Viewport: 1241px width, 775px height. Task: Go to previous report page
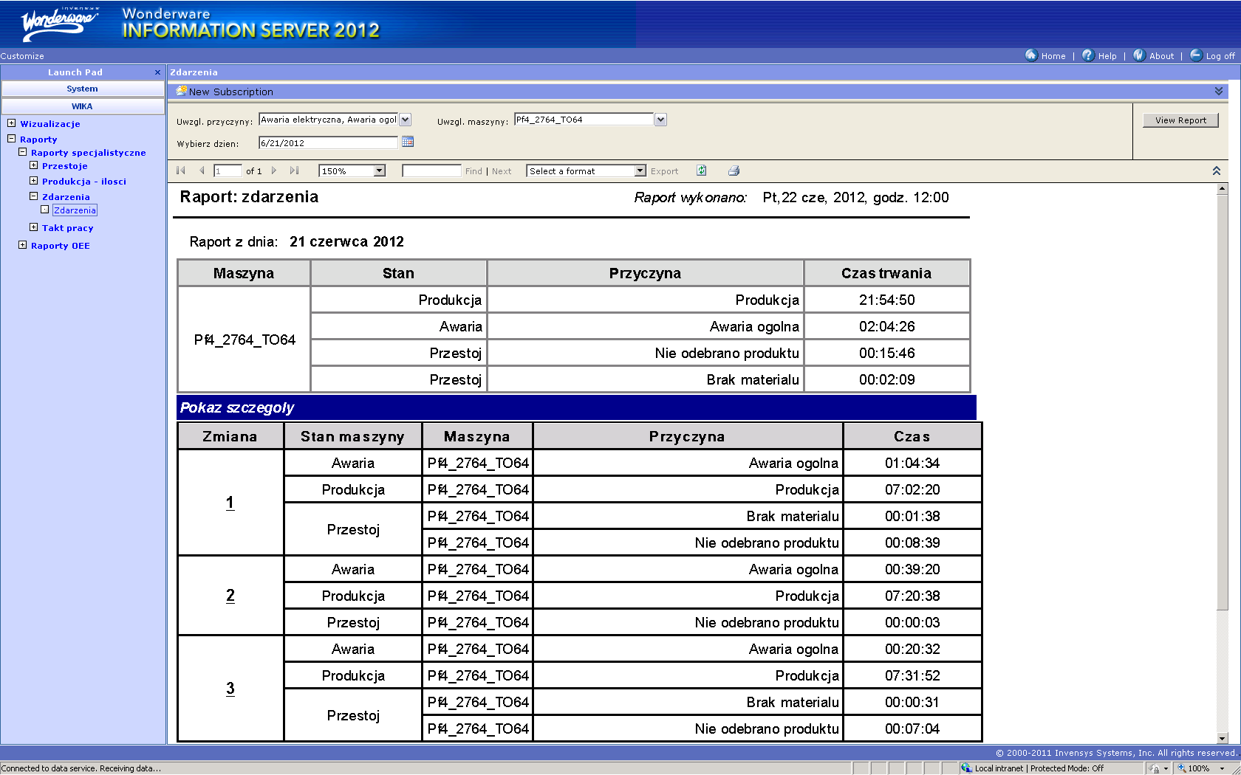point(202,170)
